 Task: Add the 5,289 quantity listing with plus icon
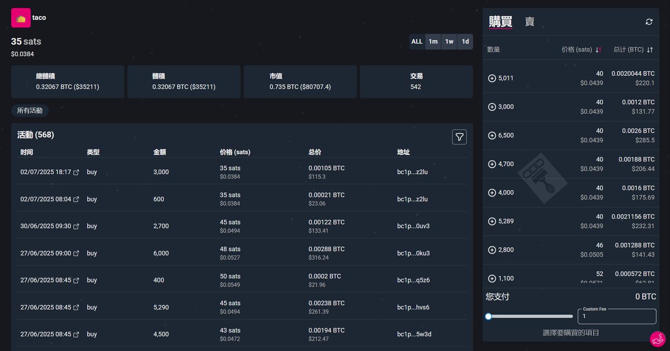point(492,221)
